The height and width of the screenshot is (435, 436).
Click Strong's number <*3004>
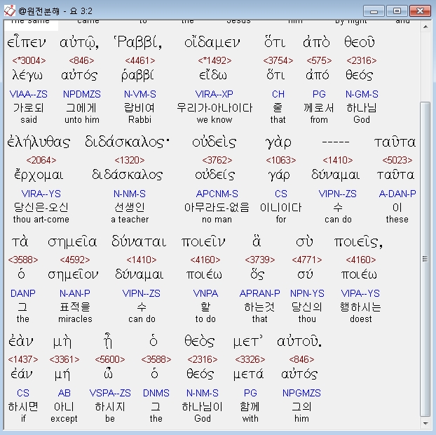(29, 60)
